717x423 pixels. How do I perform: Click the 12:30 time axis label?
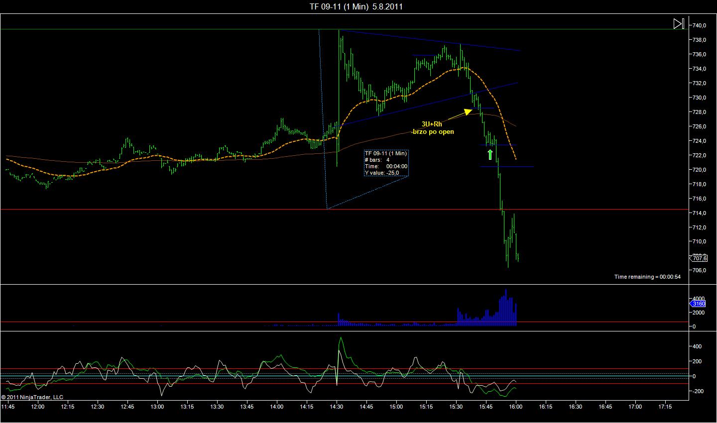coord(98,407)
